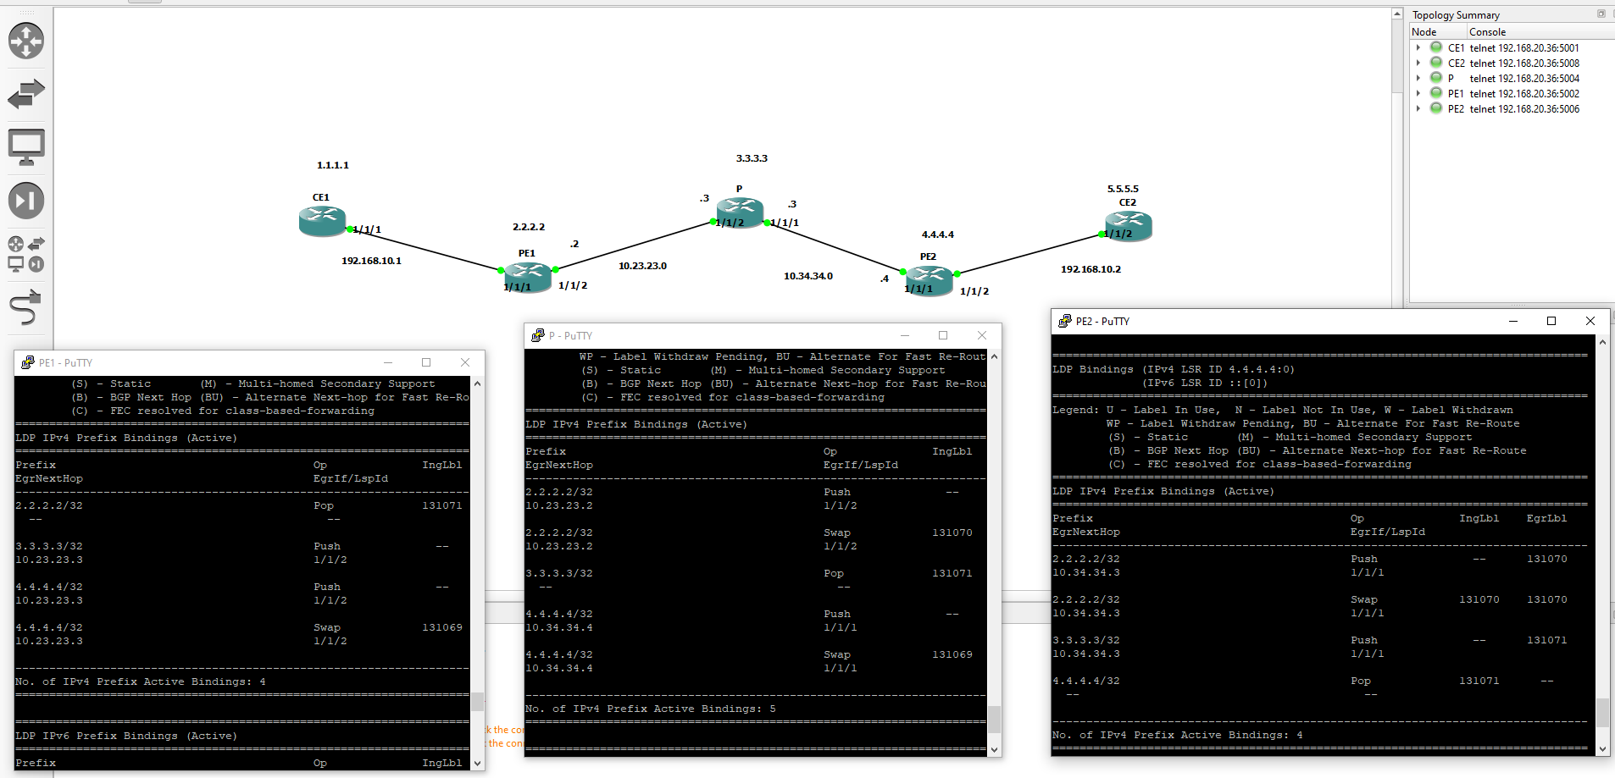Open the switches device category
The width and height of the screenshot is (1615, 778).
click(26, 94)
